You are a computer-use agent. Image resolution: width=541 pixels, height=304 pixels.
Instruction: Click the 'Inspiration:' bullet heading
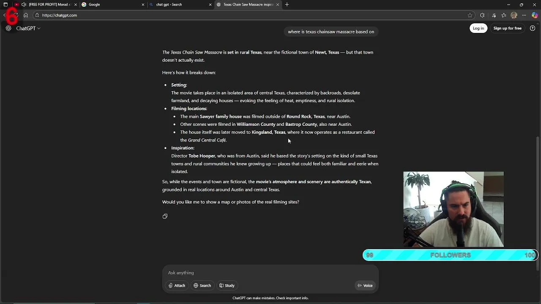coord(183,148)
